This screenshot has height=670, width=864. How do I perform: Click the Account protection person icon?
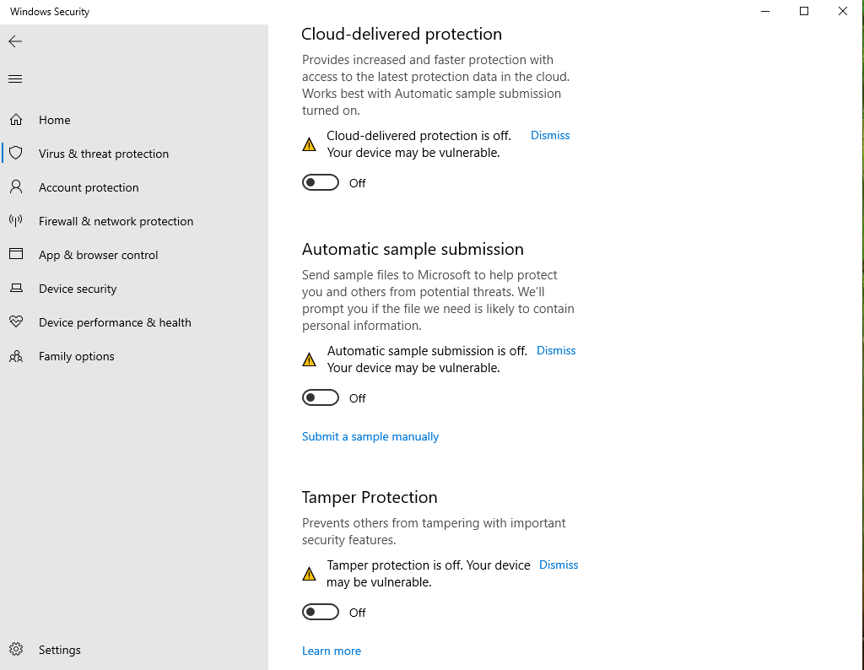(x=16, y=187)
